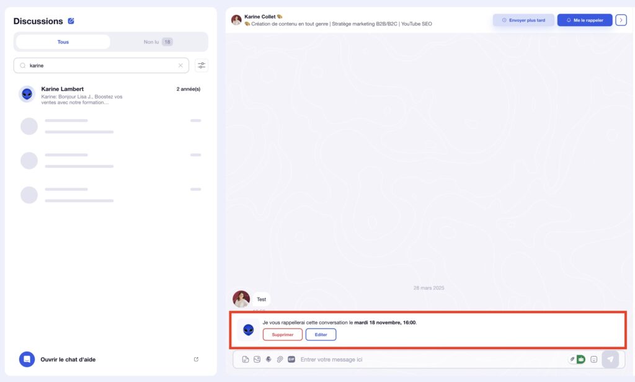Open the emoji picker near the send button

(x=594, y=359)
